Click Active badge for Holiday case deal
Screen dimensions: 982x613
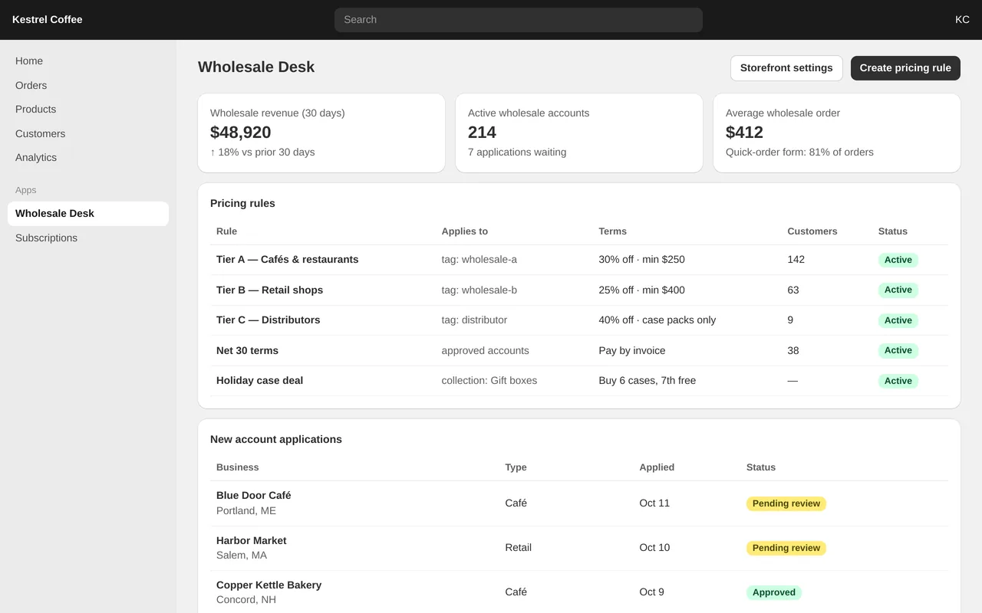pyautogui.click(x=898, y=381)
